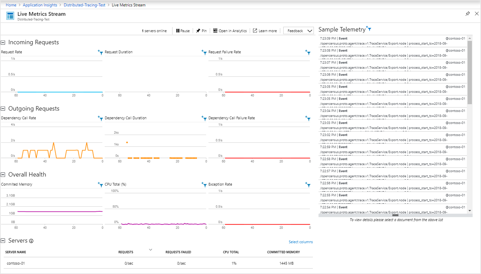Open the Feedback dropdown

click(x=298, y=31)
